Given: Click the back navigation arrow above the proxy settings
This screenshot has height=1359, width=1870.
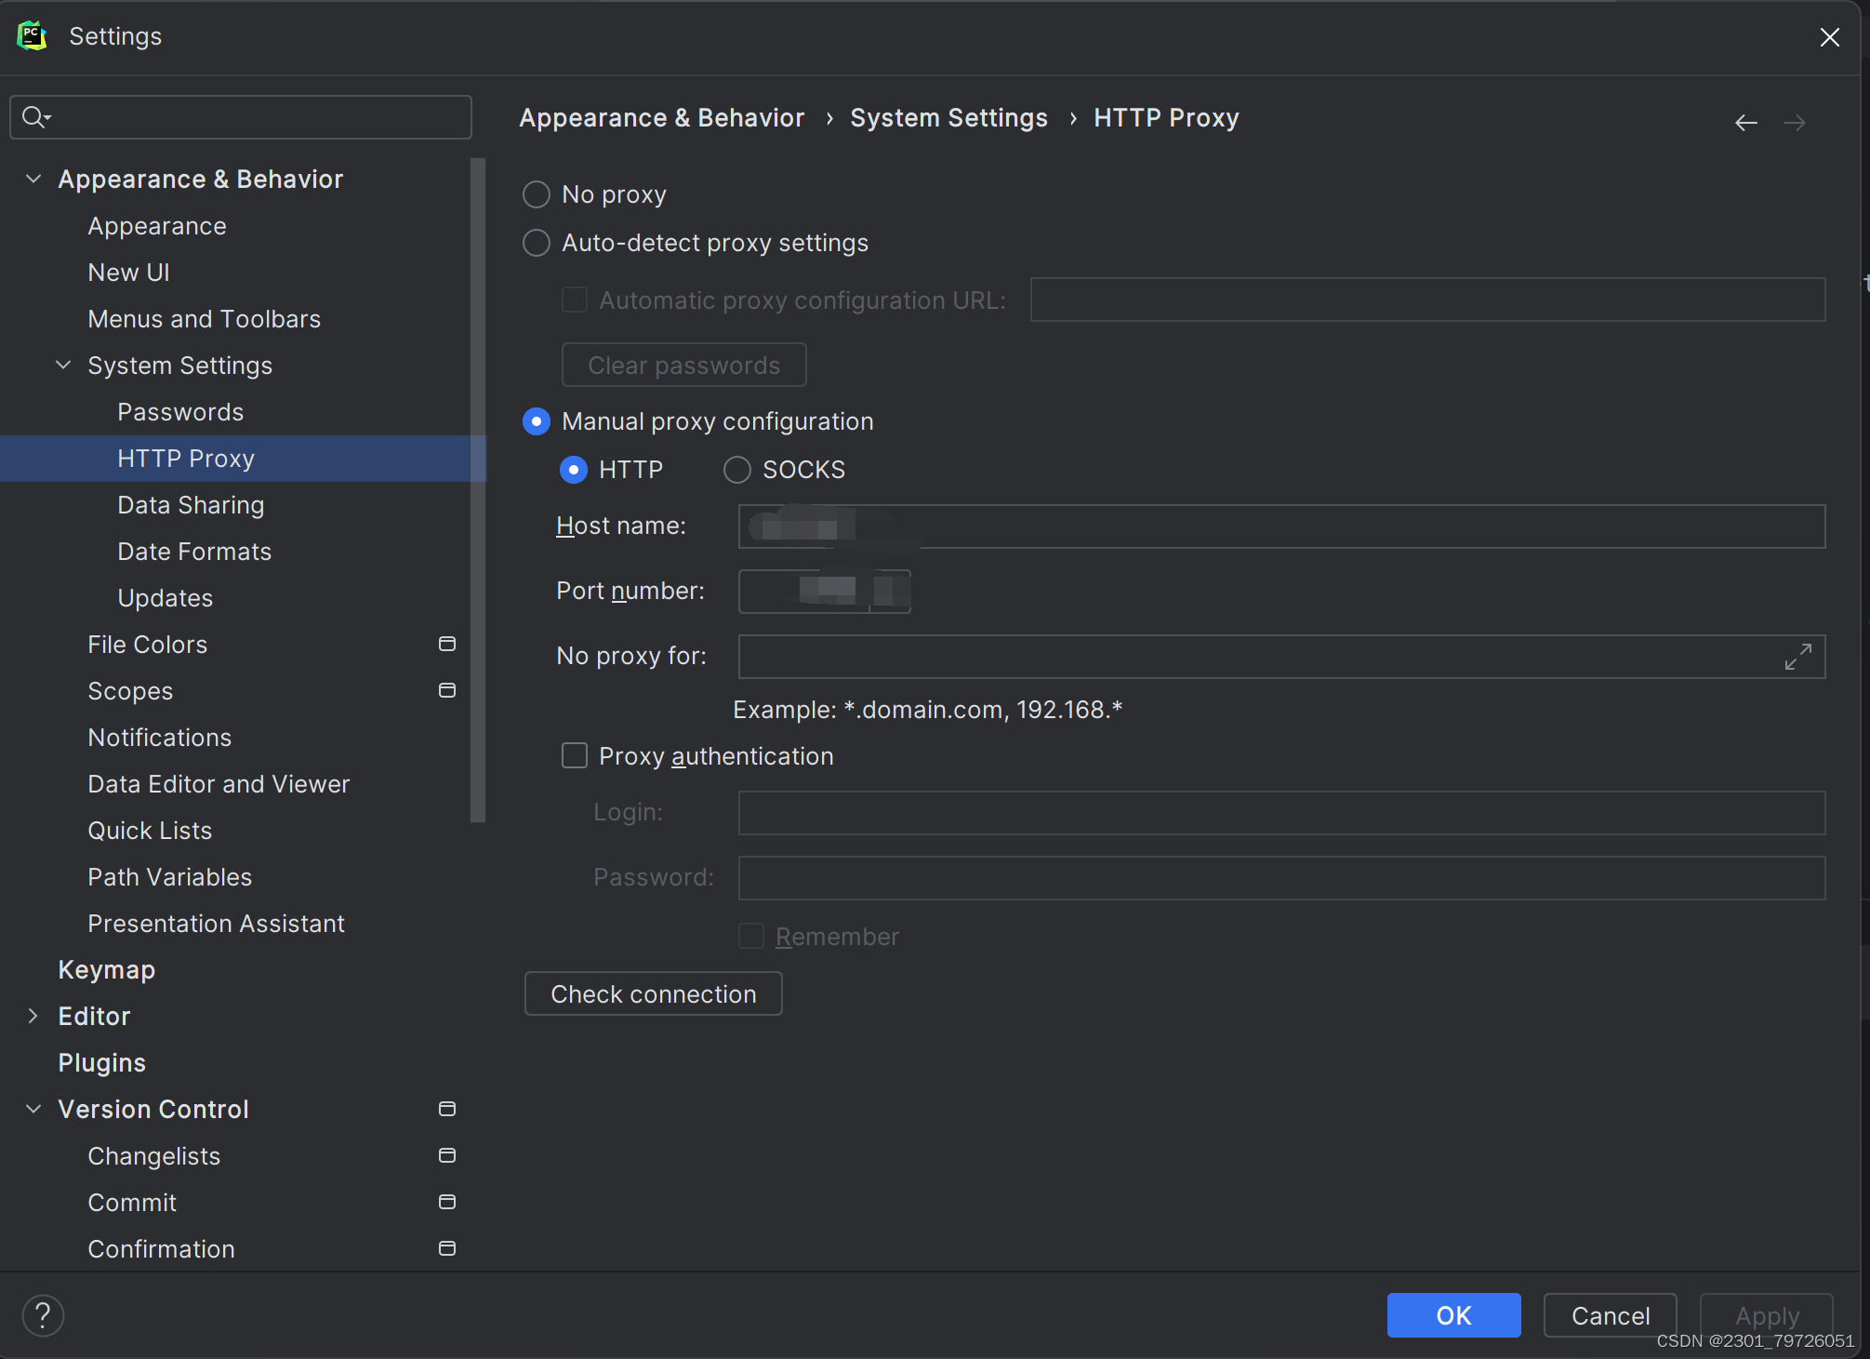Looking at the screenshot, I should pyautogui.click(x=1745, y=122).
